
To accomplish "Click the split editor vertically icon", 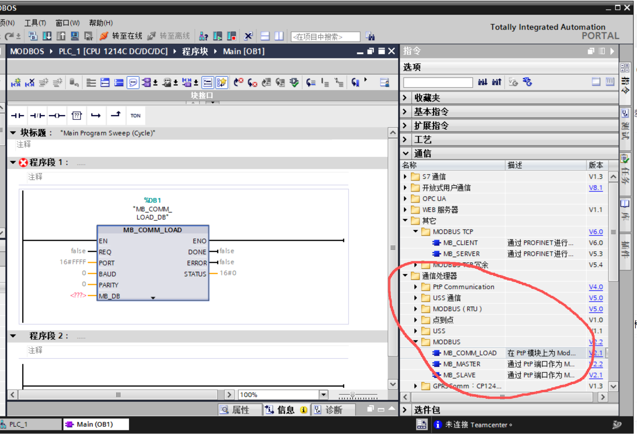I will (279, 36).
